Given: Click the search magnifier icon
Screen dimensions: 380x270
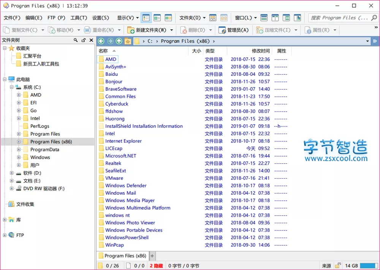Looking at the screenshot, I should click(374, 18).
